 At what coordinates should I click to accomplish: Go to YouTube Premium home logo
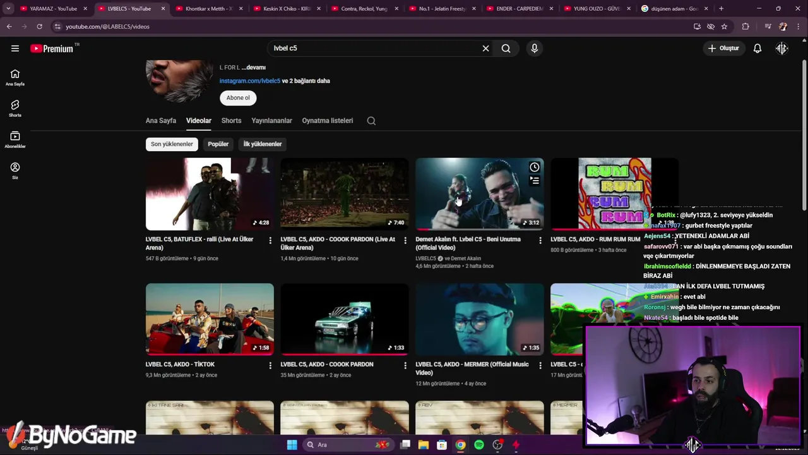click(x=52, y=49)
